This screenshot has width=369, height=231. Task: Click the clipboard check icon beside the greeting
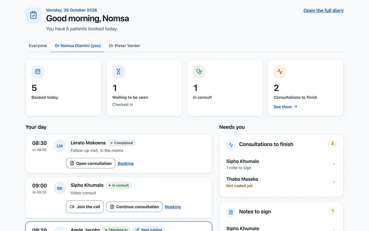34,15
